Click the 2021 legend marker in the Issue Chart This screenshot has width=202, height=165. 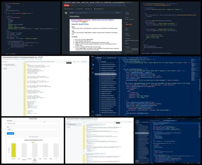tap(32, 142)
